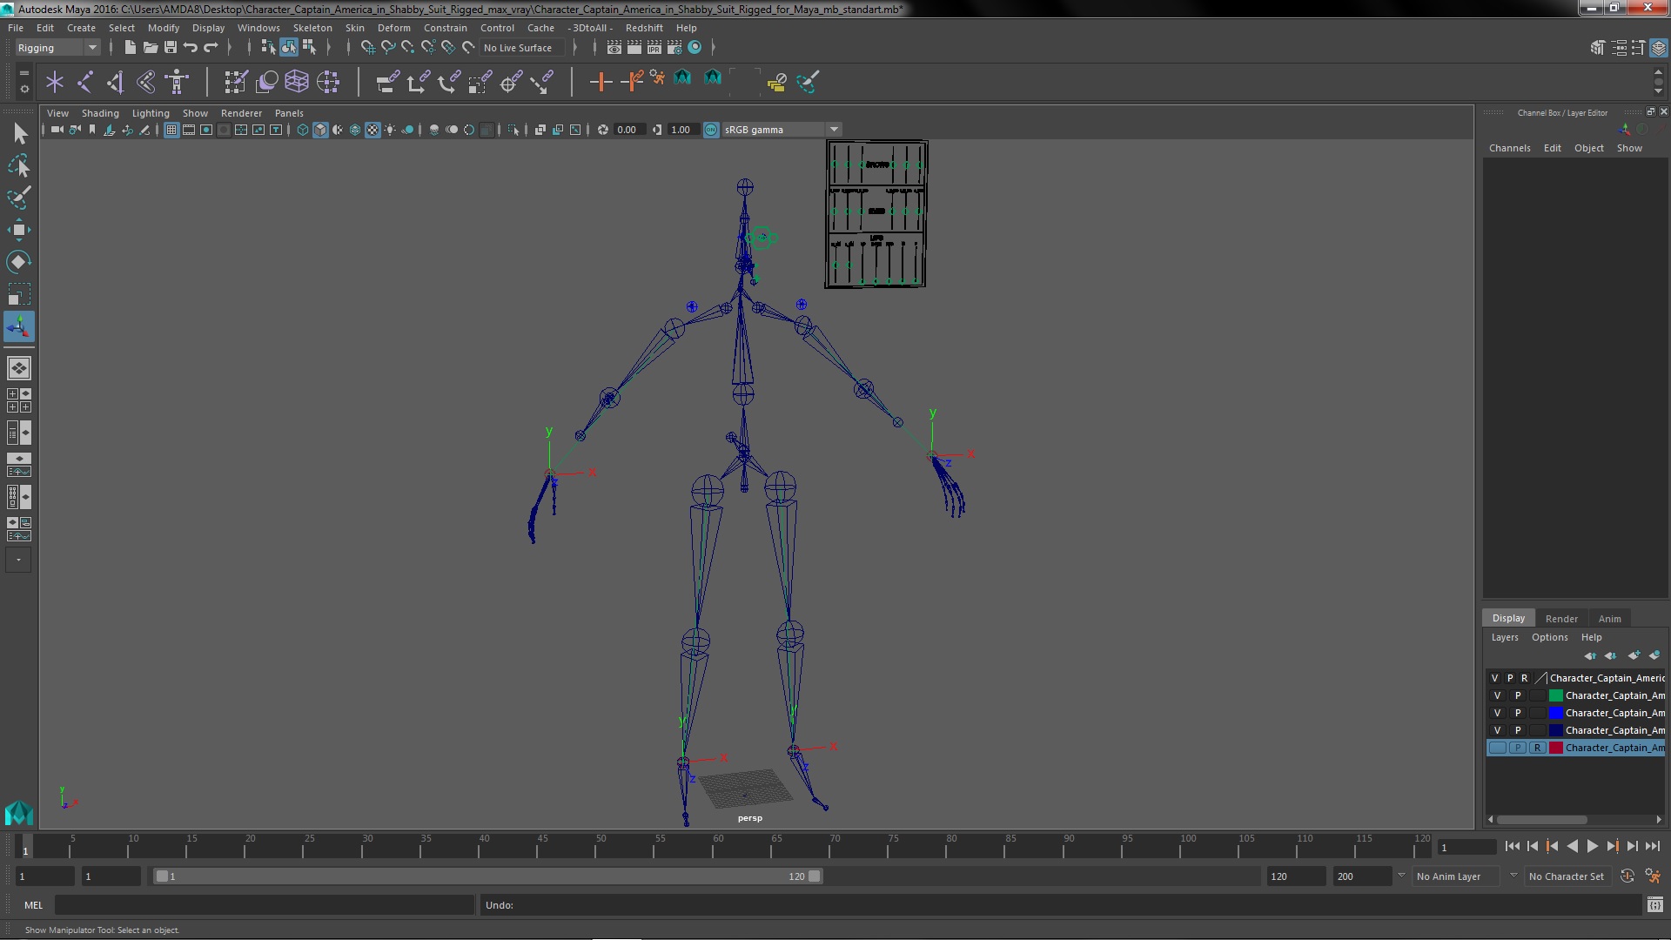Image resolution: width=1671 pixels, height=940 pixels.
Task: Select the Create Joint tool on the shelf
Action: click(84, 82)
